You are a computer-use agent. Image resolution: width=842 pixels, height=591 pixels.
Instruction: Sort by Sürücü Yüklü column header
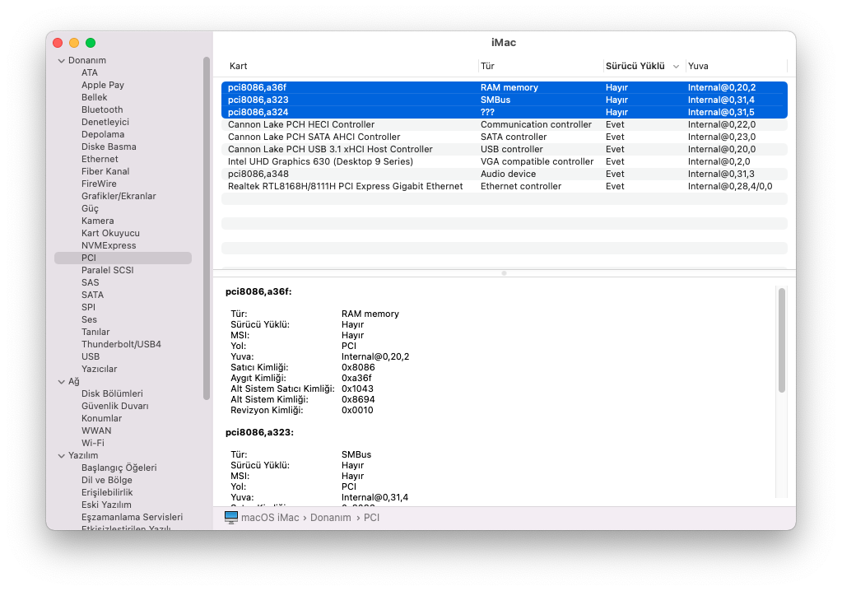(635, 66)
